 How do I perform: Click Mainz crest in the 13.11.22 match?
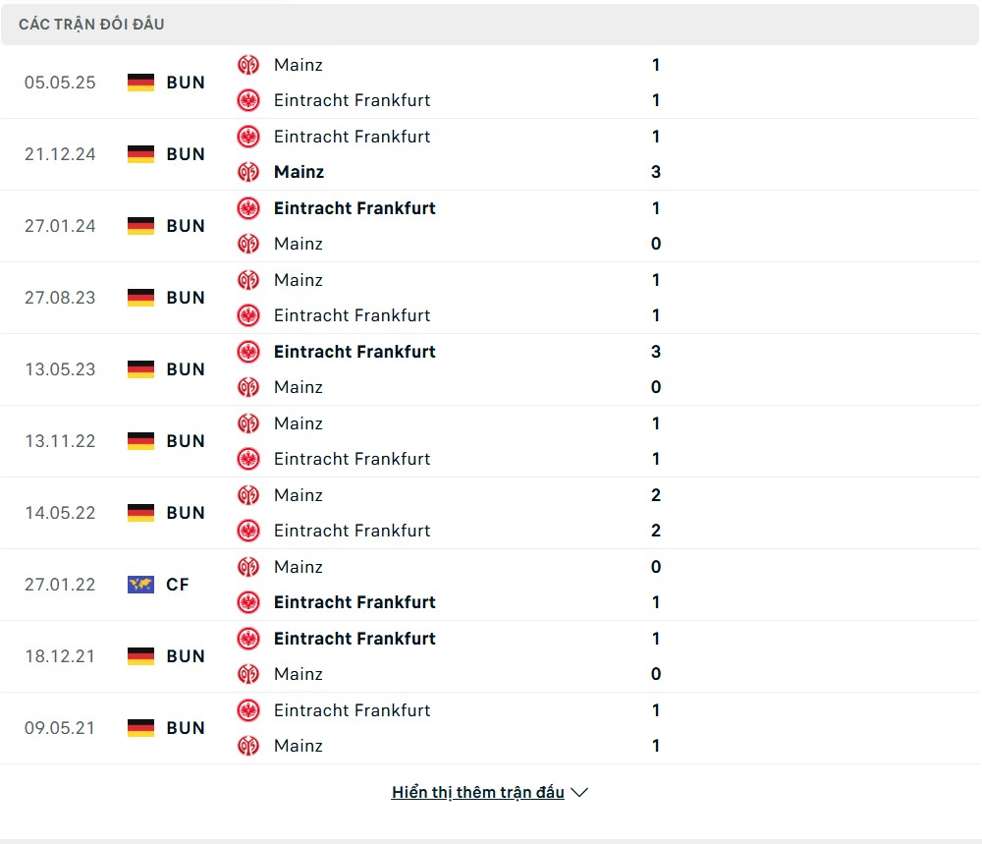pos(248,423)
